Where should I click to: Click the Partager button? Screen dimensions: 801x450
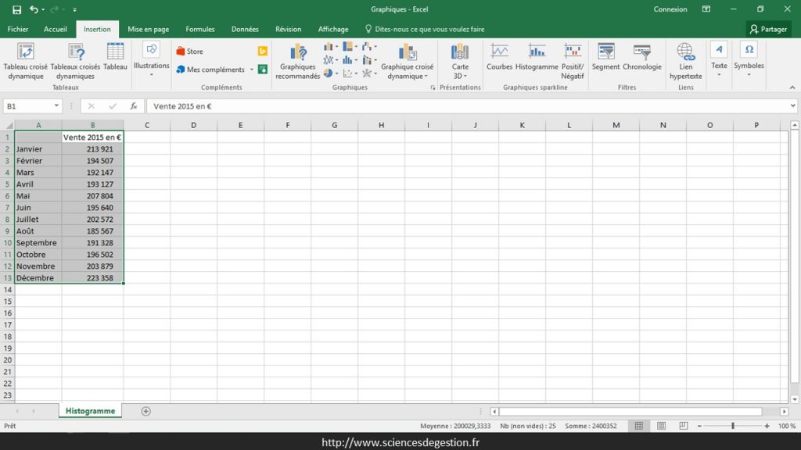click(x=769, y=28)
